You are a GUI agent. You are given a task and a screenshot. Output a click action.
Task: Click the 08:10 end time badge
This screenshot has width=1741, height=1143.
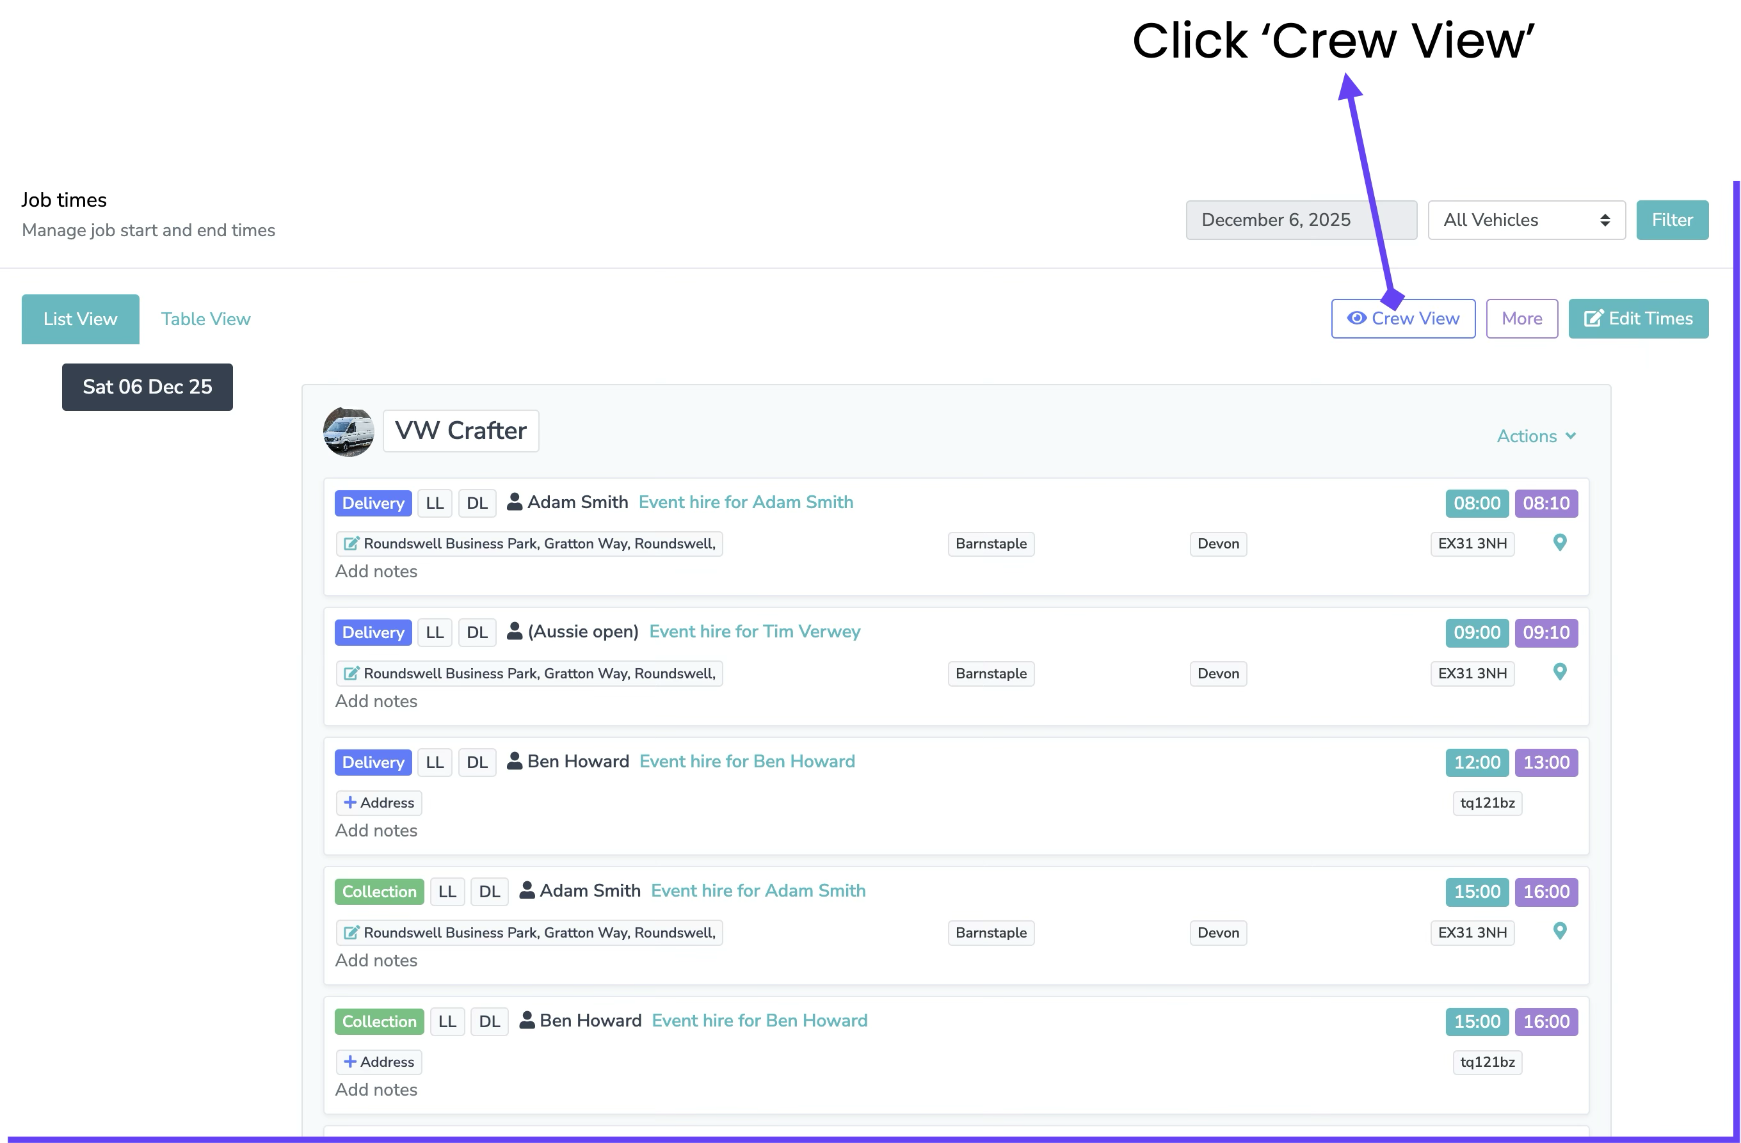[x=1546, y=503]
